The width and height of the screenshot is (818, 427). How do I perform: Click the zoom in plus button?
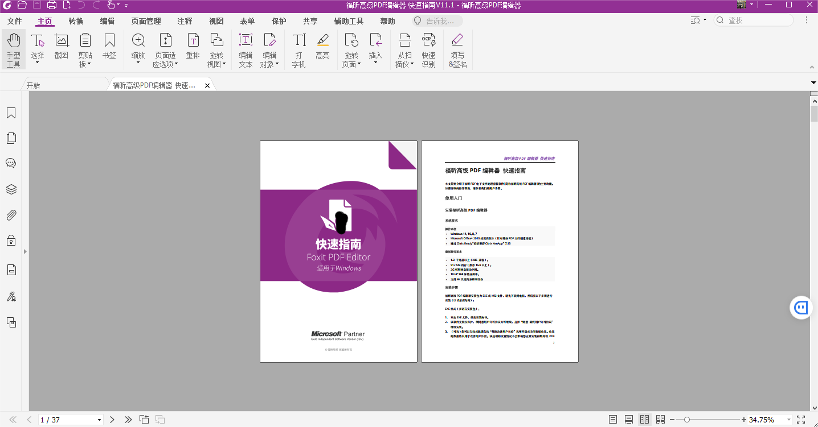coord(743,420)
